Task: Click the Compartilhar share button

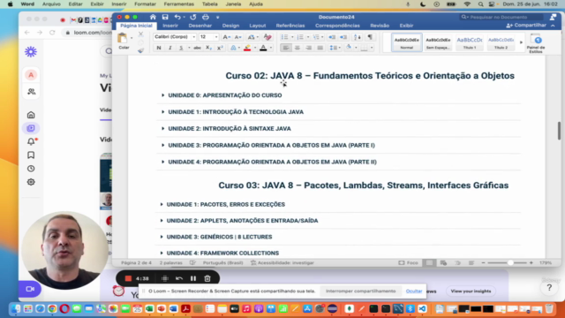Action: coord(526,26)
